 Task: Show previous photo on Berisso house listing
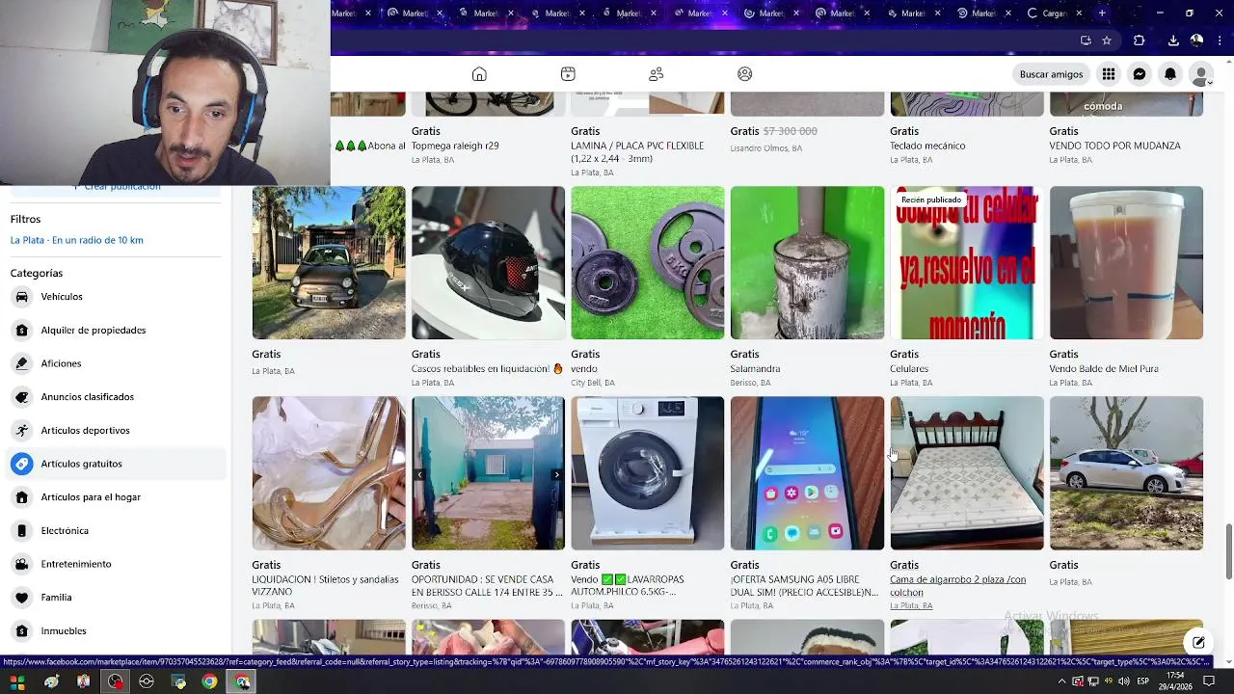(x=420, y=474)
